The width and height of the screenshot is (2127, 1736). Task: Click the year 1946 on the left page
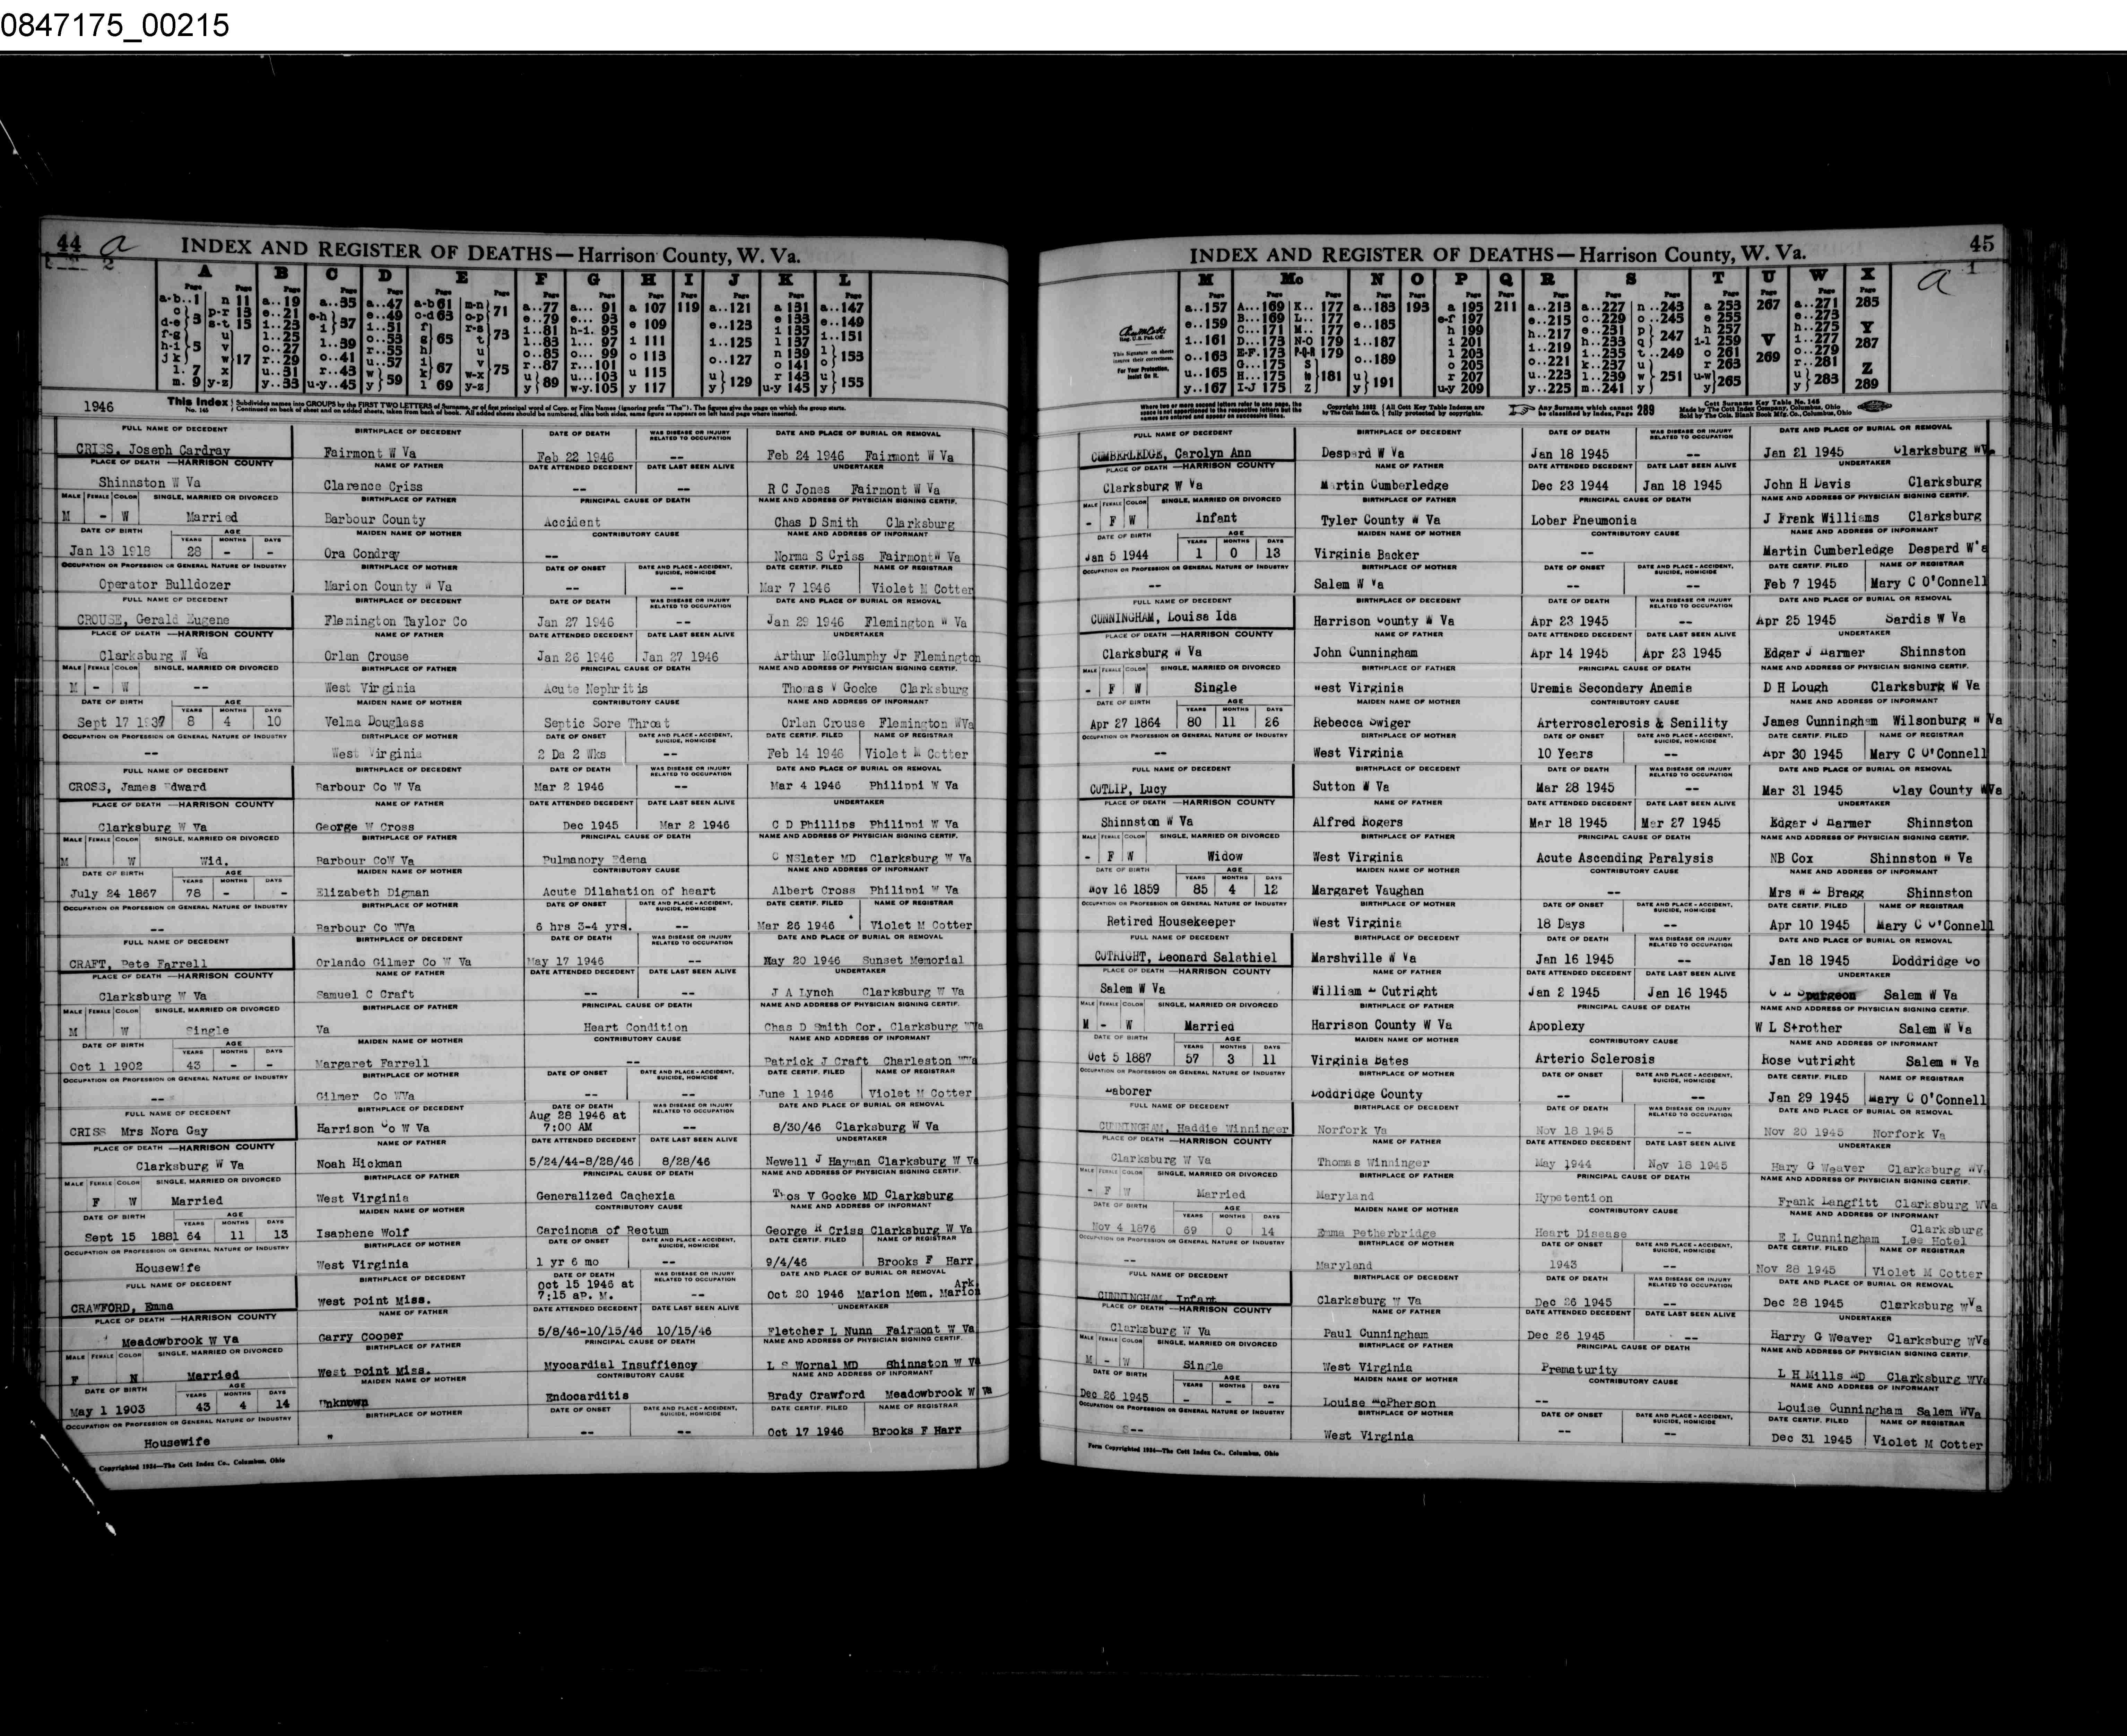pos(98,407)
